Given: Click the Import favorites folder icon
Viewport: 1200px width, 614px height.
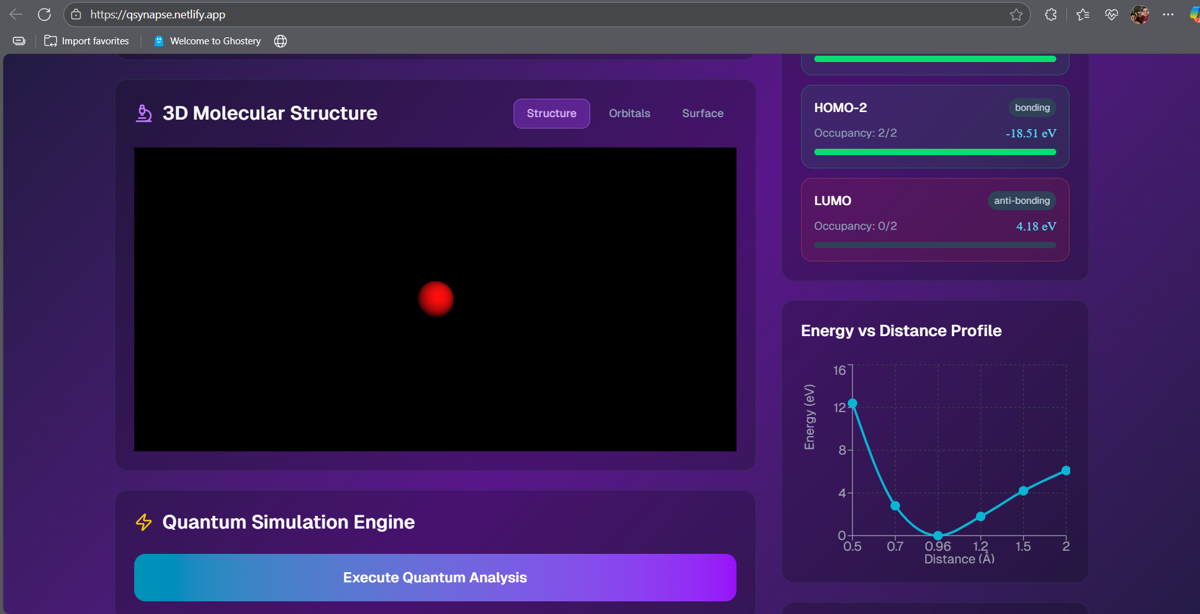Looking at the screenshot, I should tap(51, 41).
